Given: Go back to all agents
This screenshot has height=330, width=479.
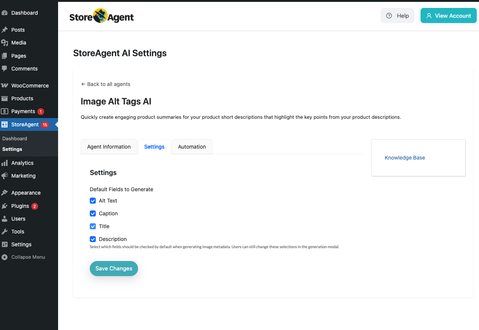Looking at the screenshot, I should [x=106, y=84].
